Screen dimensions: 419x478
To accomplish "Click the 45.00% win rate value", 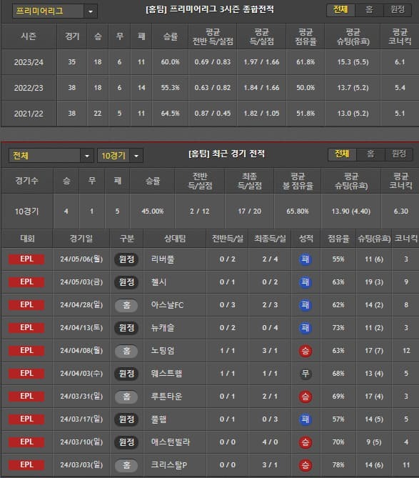I will [153, 211].
